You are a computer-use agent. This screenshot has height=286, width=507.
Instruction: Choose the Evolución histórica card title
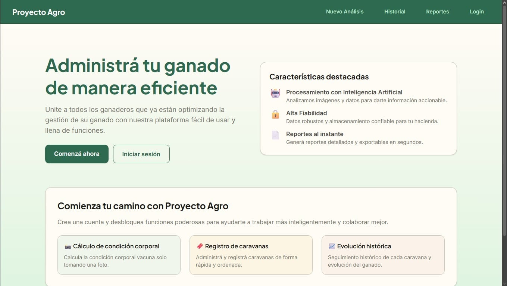coord(364,246)
